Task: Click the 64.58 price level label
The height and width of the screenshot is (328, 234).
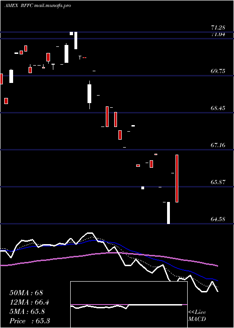Action: 218,219
